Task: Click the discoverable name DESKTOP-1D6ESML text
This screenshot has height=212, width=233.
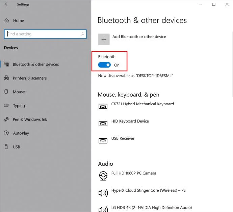Action: coord(155,76)
